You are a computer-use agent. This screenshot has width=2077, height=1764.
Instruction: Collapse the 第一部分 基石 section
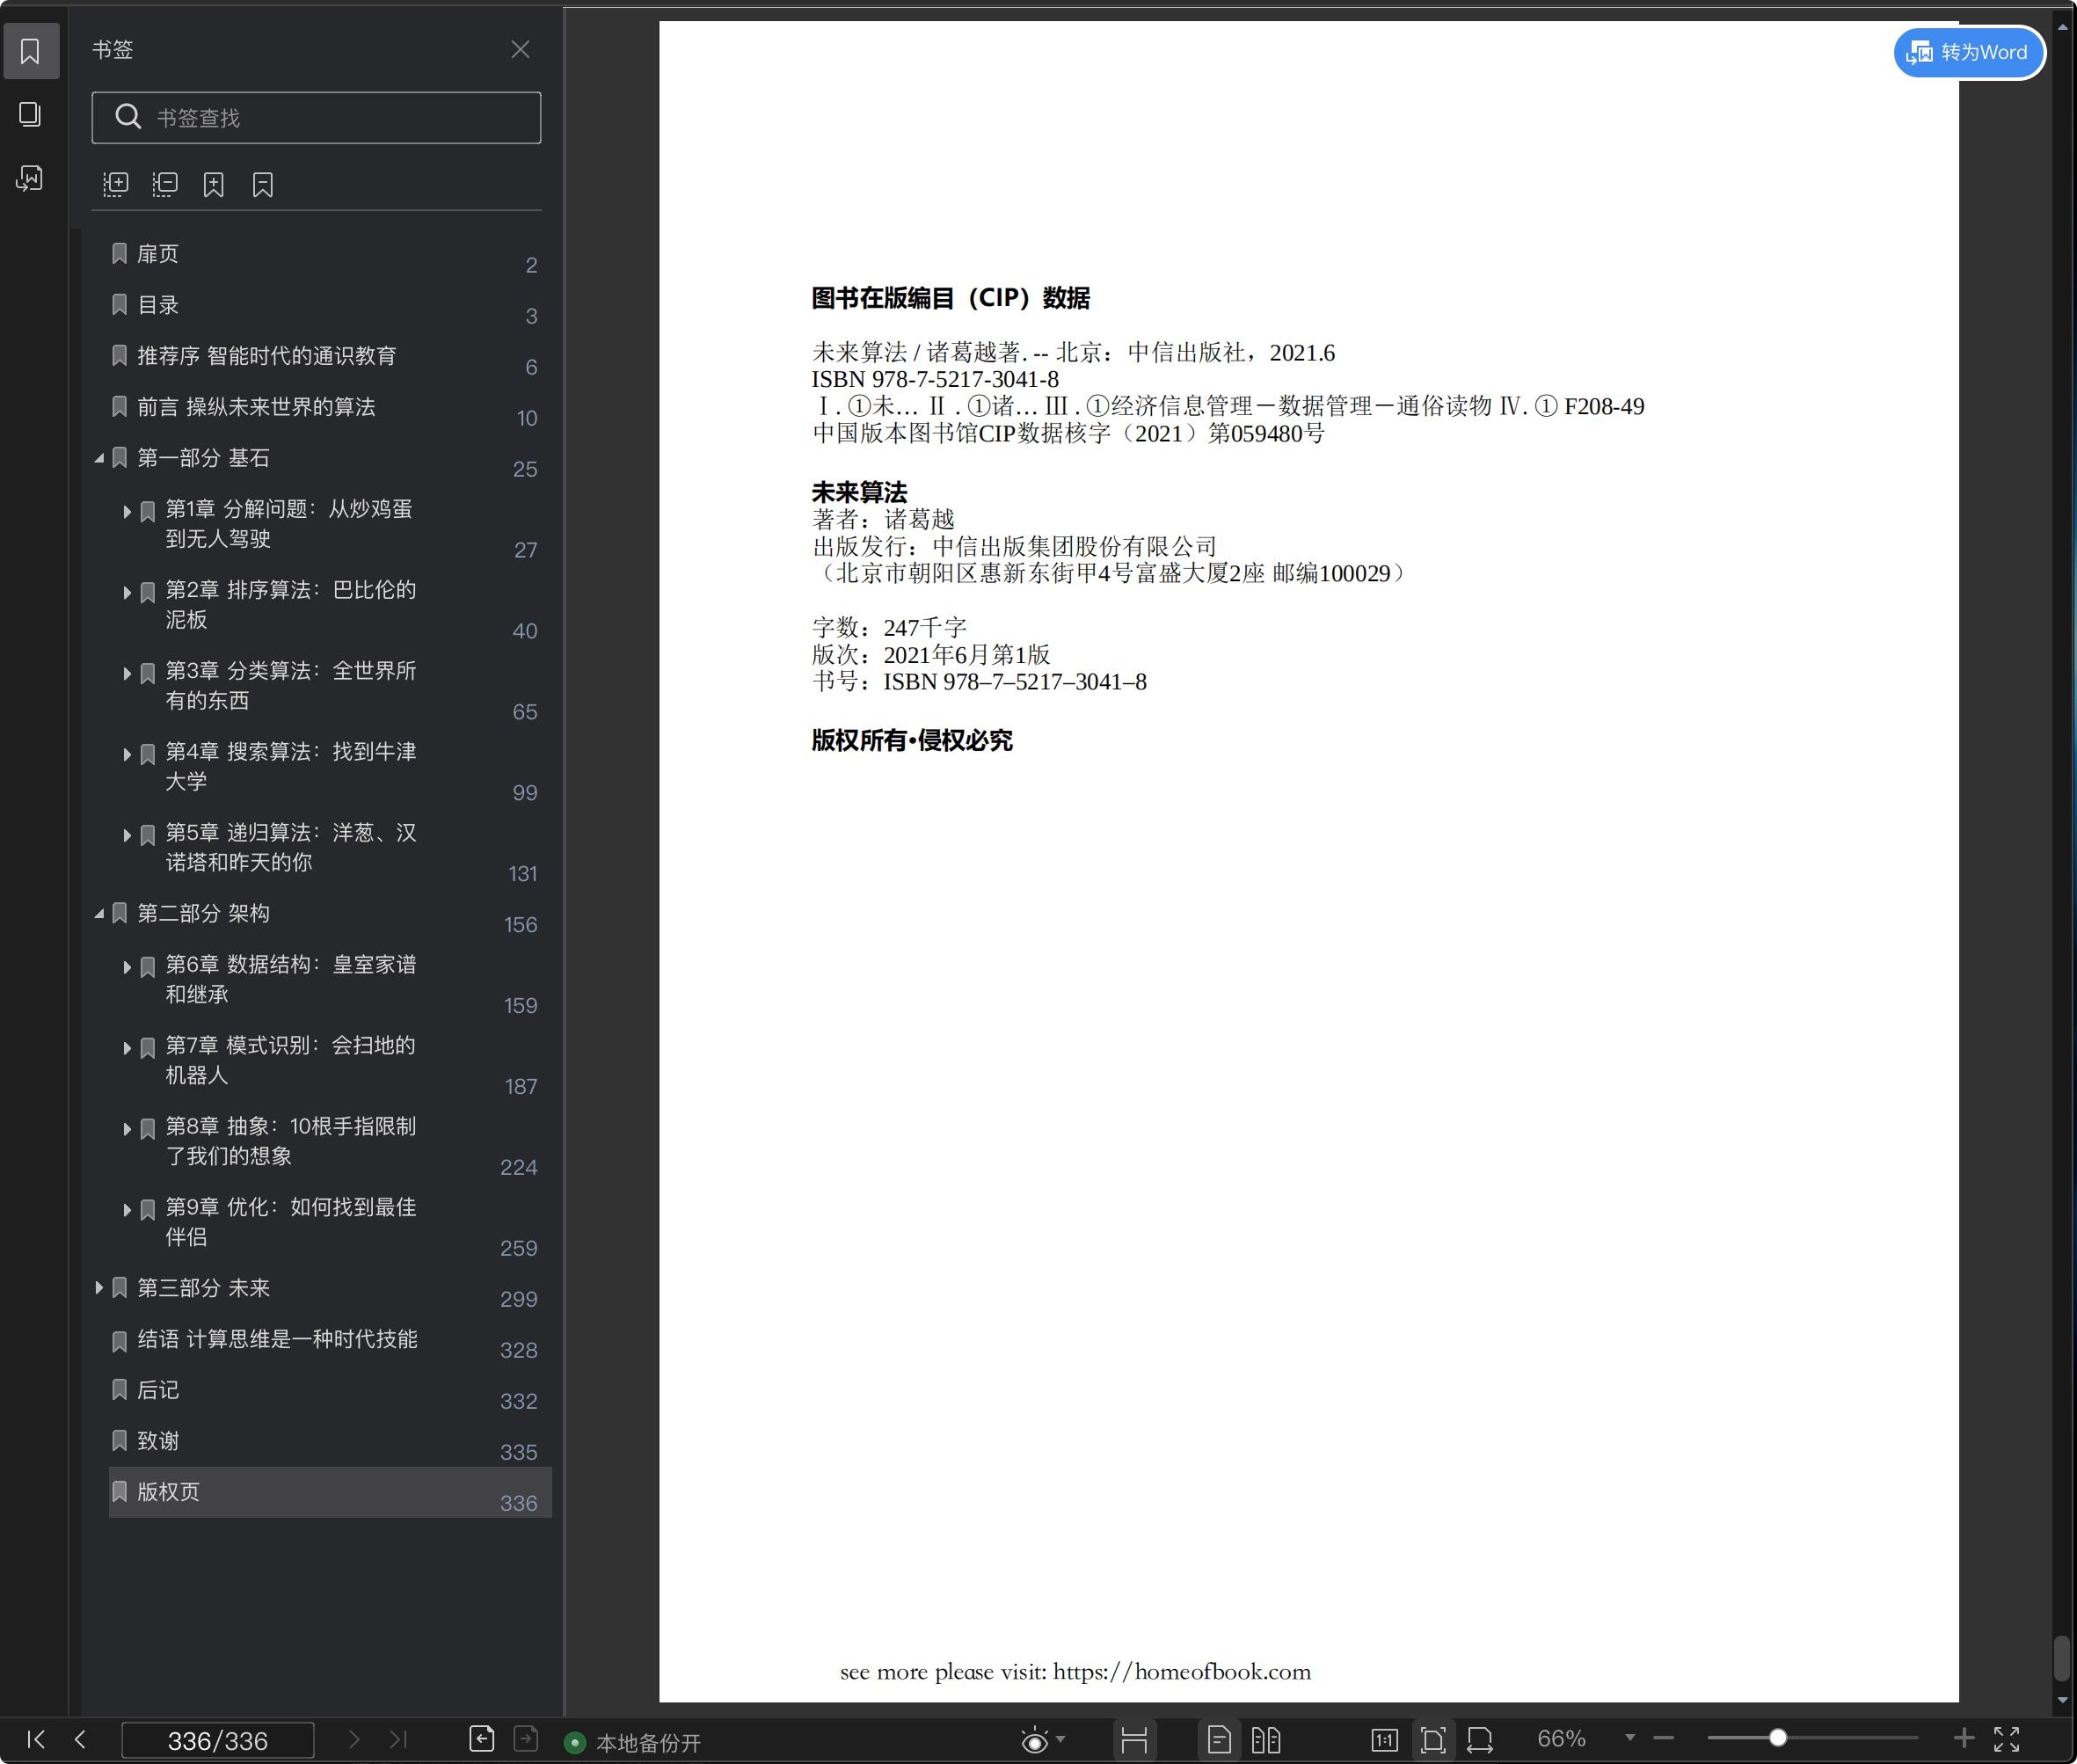[x=99, y=458]
